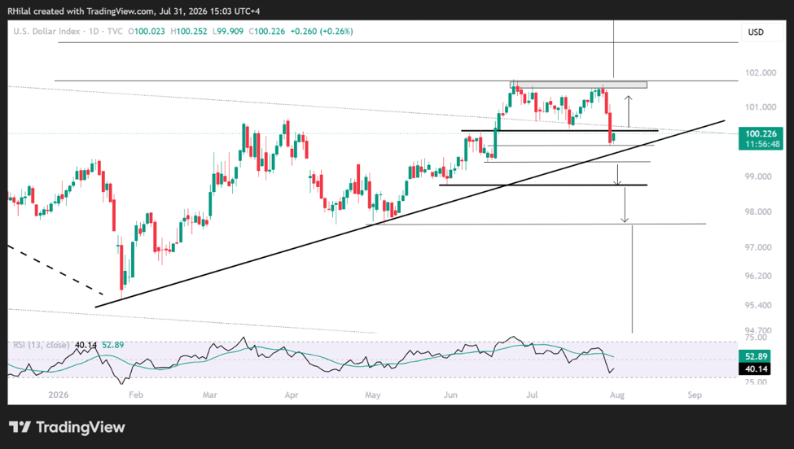Click the high value H100.252
Image resolution: width=794 pixels, height=449 pixels.
189,32
